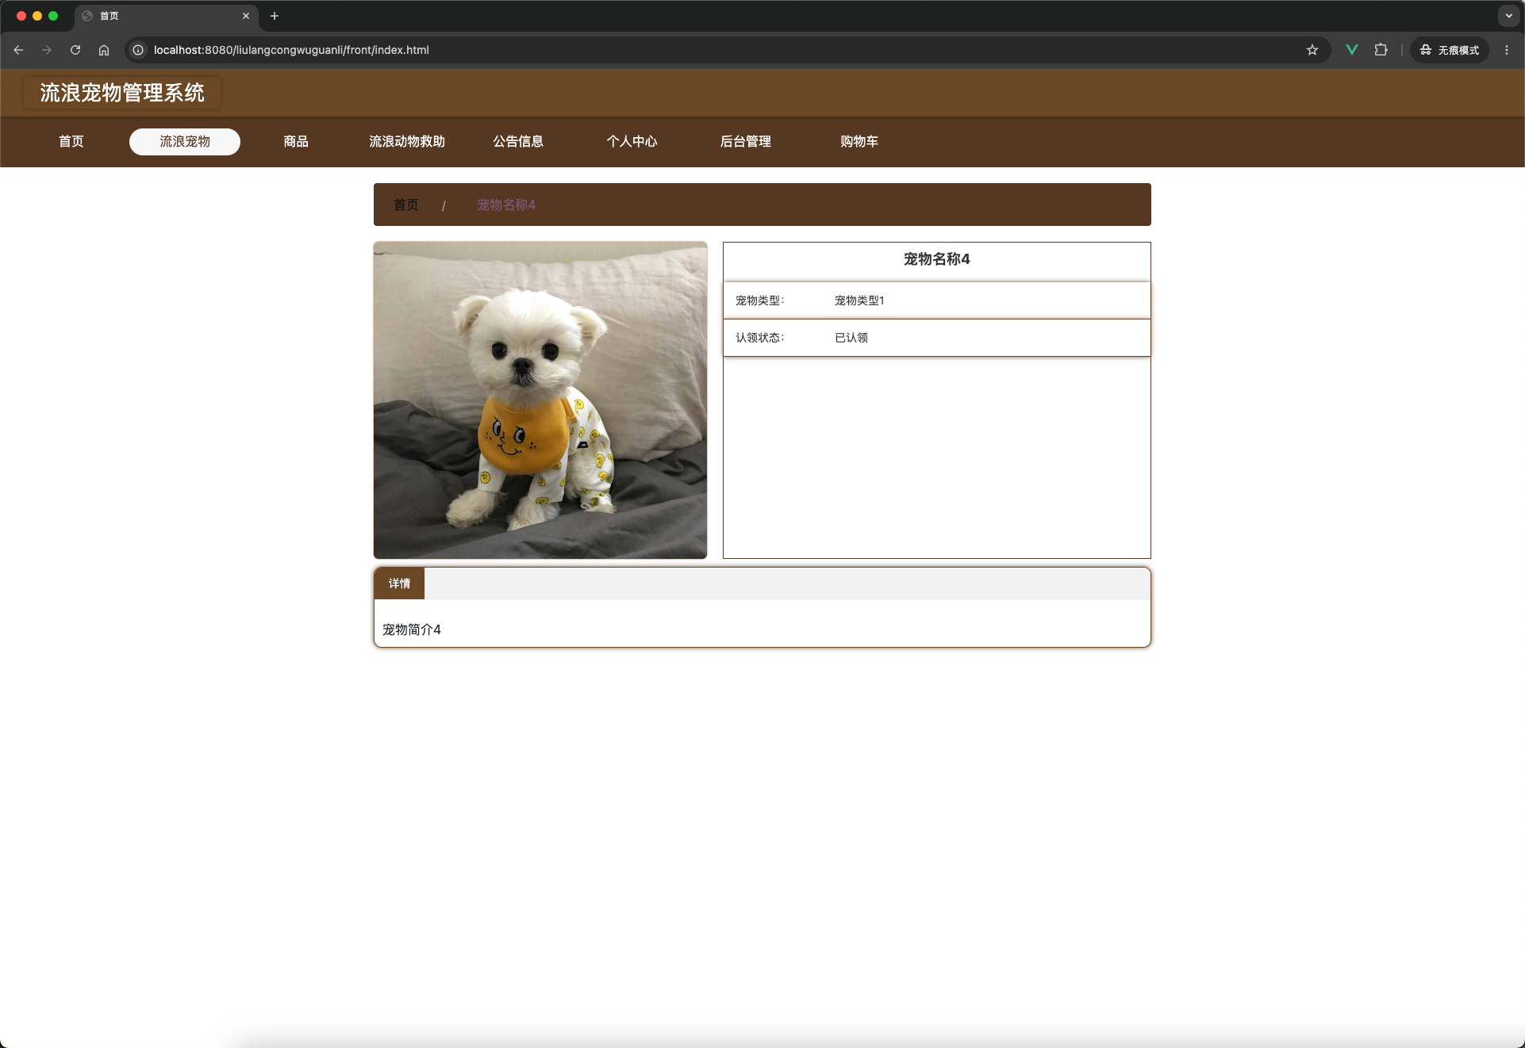
Task: Close the 首页 browser tab
Action: click(246, 16)
